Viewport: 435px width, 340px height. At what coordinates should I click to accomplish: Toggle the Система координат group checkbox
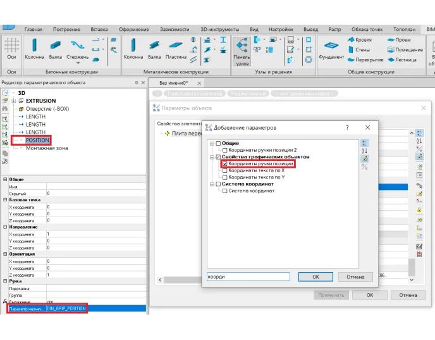point(218,184)
